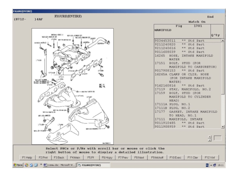
Task: Click the 17111 label below the intake manifold in diagram
Action: point(61,77)
